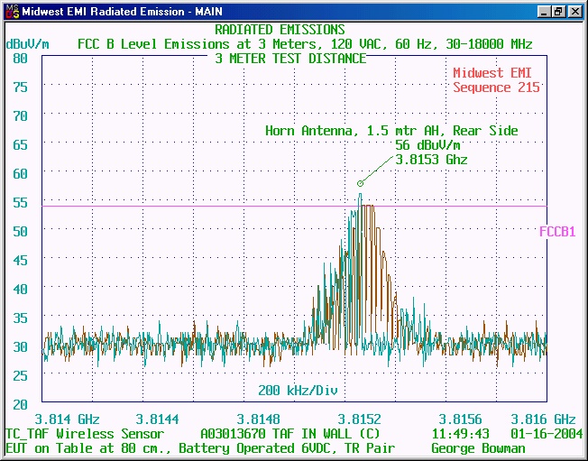Select the Sequence 215 label
Viewport: 588px width, 461px height.
(496, 88)
